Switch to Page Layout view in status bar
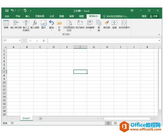Screen dimensions: 163x134 point(115,123)
